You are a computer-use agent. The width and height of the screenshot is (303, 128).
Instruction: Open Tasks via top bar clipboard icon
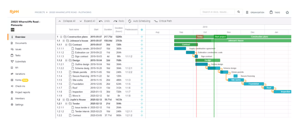271,12
